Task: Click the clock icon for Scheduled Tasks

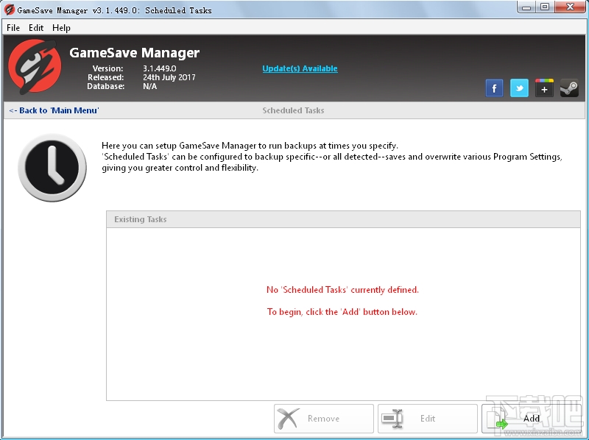Action: [x=52, y=167]
